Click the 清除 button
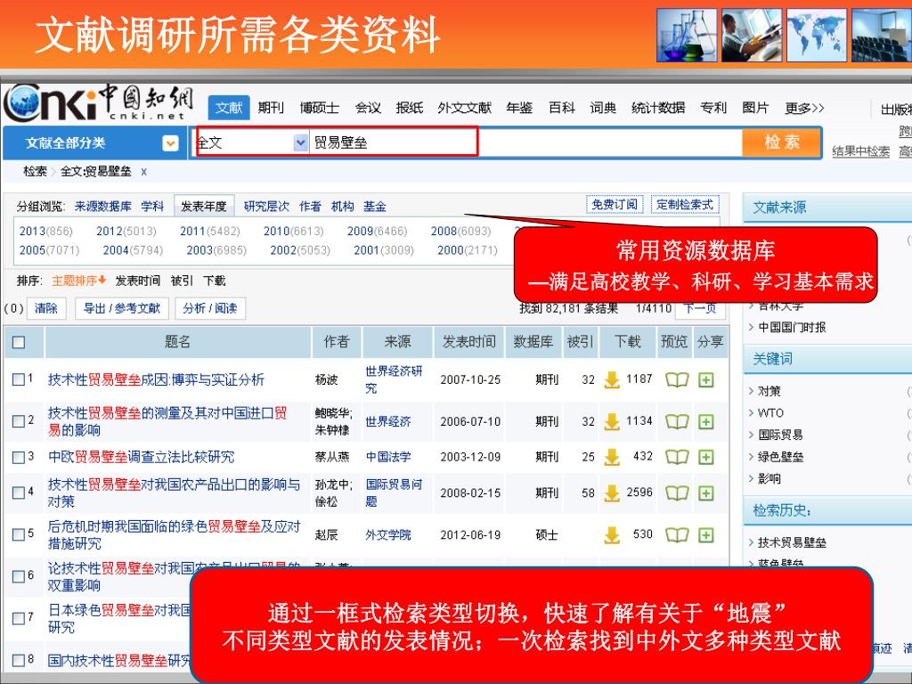Viewport: 912px width, 684px height. 46,308
